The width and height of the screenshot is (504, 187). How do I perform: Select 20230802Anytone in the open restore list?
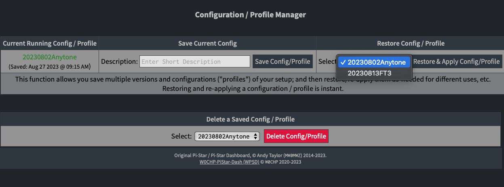pos(376,62)
